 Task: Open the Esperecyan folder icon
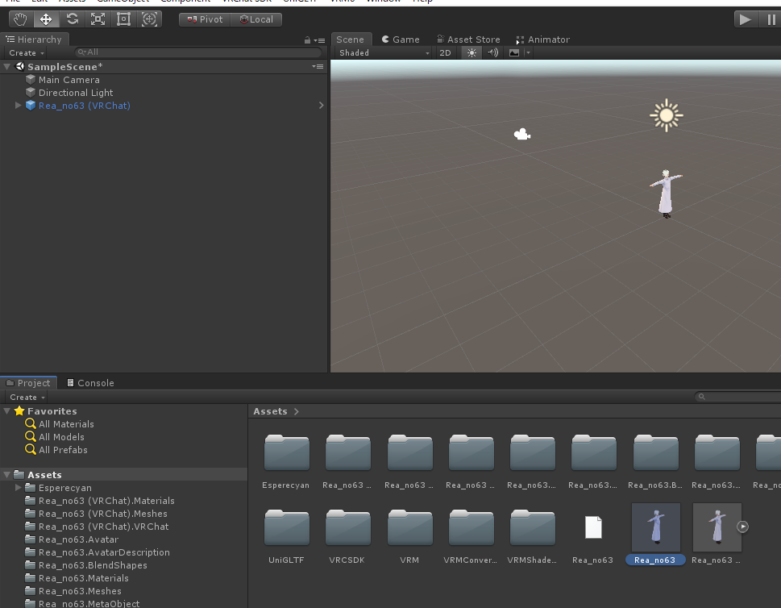(286, 452)
